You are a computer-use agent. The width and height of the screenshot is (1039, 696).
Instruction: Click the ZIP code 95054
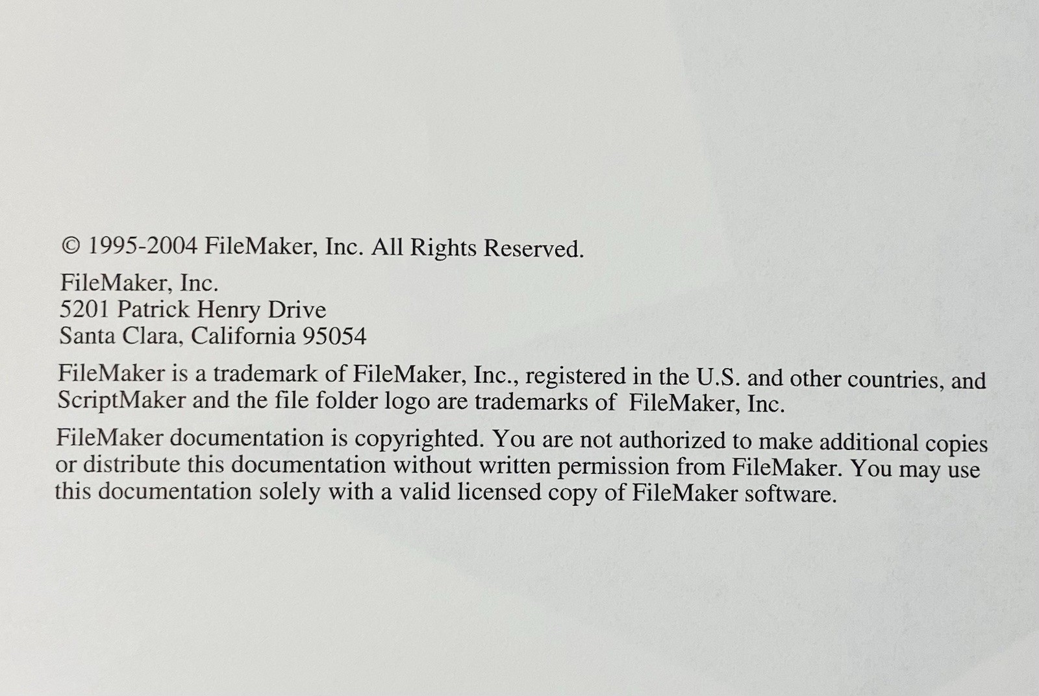(x=334, y=336)
